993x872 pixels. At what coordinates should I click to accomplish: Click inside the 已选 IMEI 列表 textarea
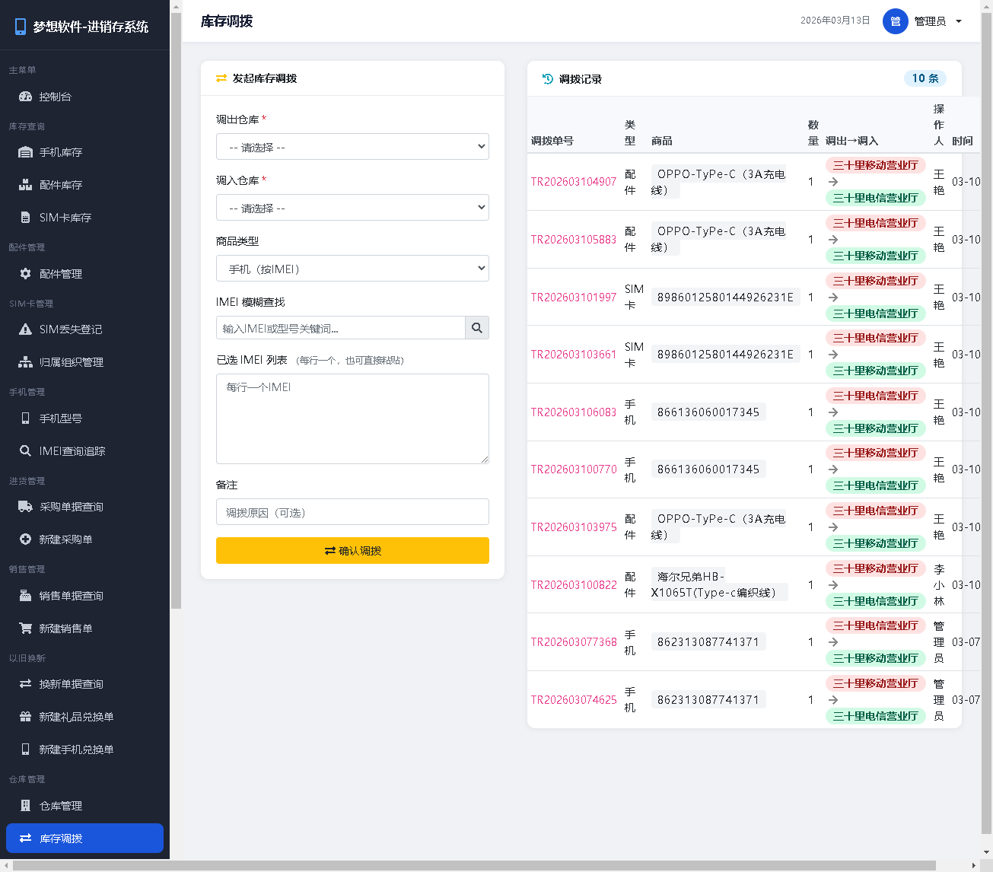click(x=352, y=418)
